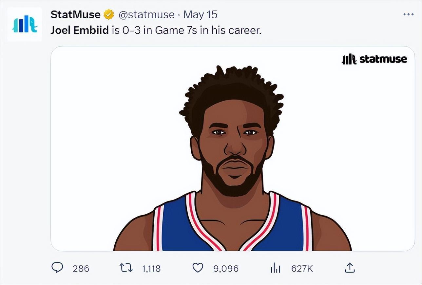
Task: Like the tweet with the heart icon
Action: pyautogui.click(x=198, y=268)
